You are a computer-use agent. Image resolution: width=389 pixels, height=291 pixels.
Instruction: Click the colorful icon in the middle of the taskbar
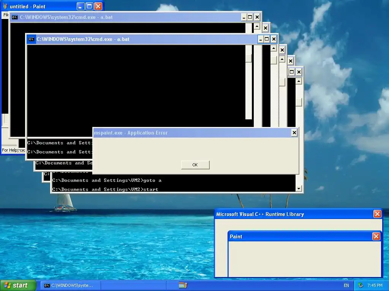[x=183, y=285]
